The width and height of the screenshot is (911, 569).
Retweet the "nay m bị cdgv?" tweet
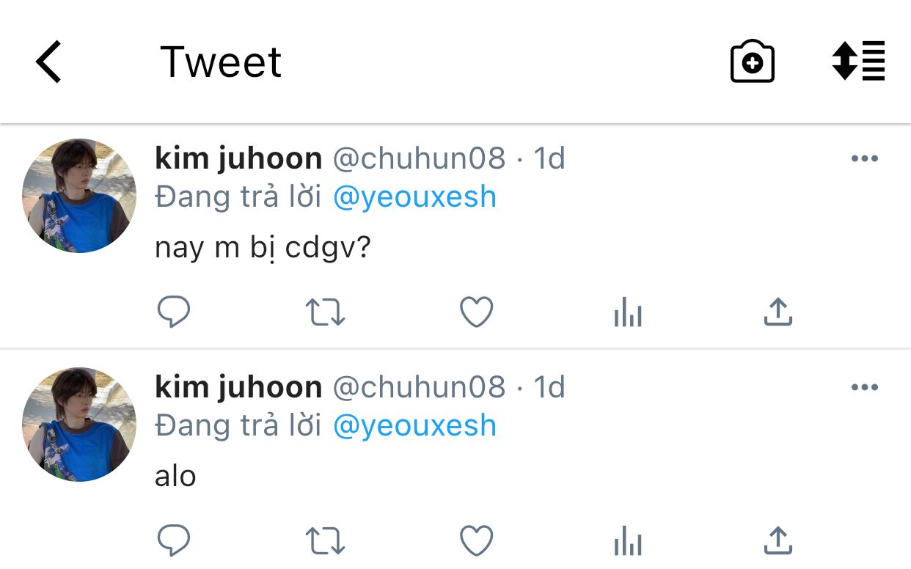pyautogui.click(x=325, y=313)
